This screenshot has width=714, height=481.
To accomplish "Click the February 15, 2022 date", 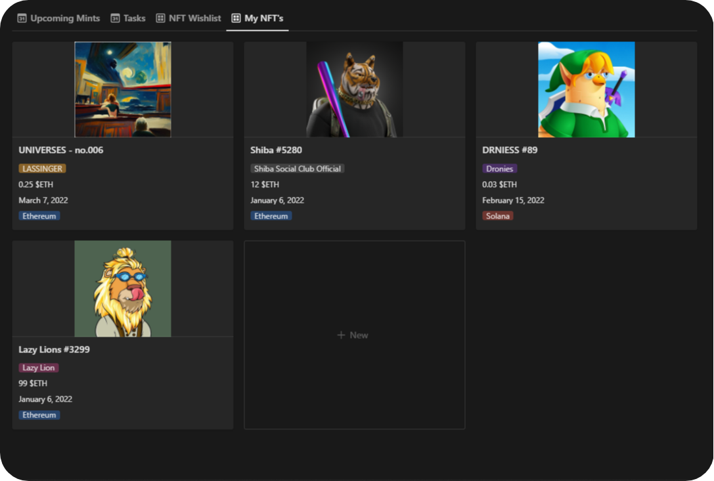I will coord(513,200).
